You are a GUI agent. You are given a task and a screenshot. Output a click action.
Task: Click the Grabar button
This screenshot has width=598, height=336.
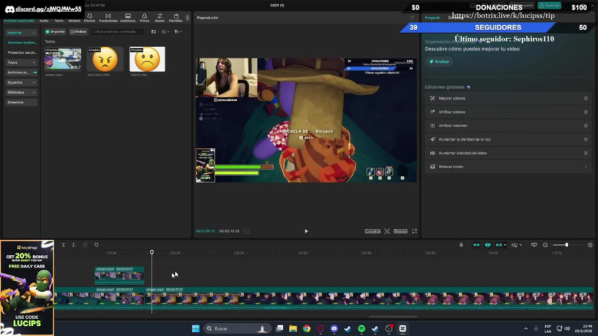tap(78, 32)
